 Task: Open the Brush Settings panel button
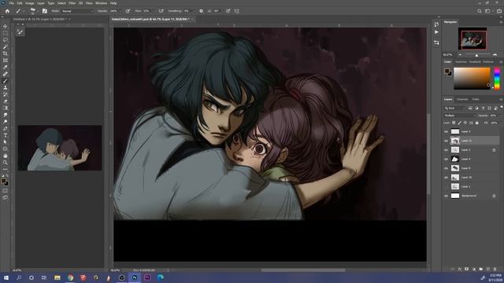pyautogui.click(x=45, y=11)
